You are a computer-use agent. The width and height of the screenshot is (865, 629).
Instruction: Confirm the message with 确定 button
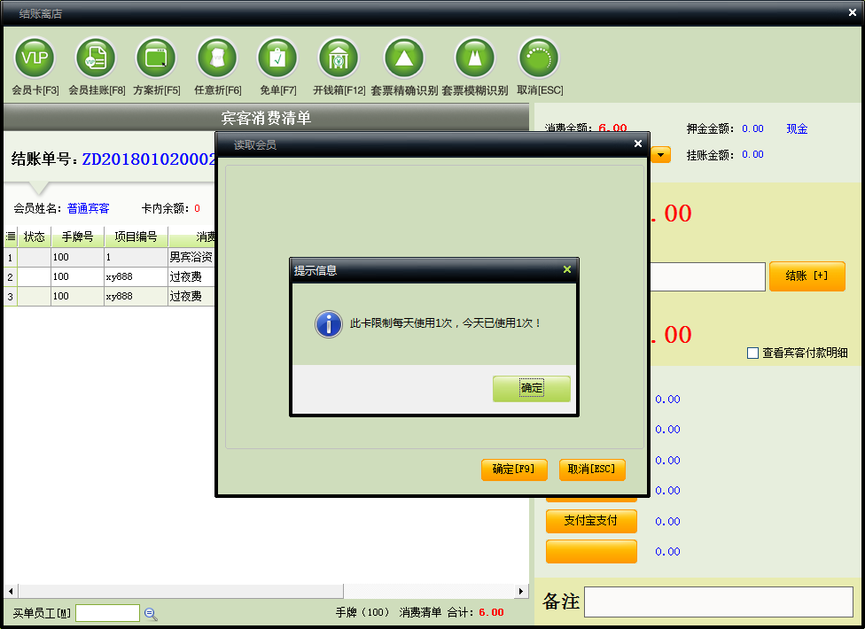(531, 388)
